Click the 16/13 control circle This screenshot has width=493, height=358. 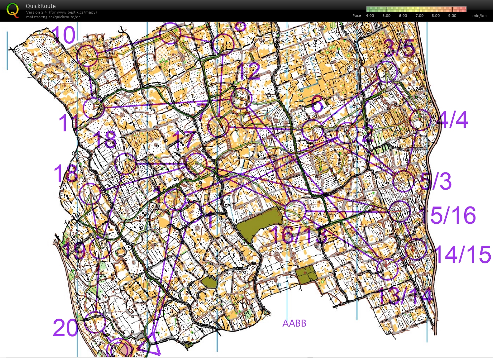(x=295, y=211)
